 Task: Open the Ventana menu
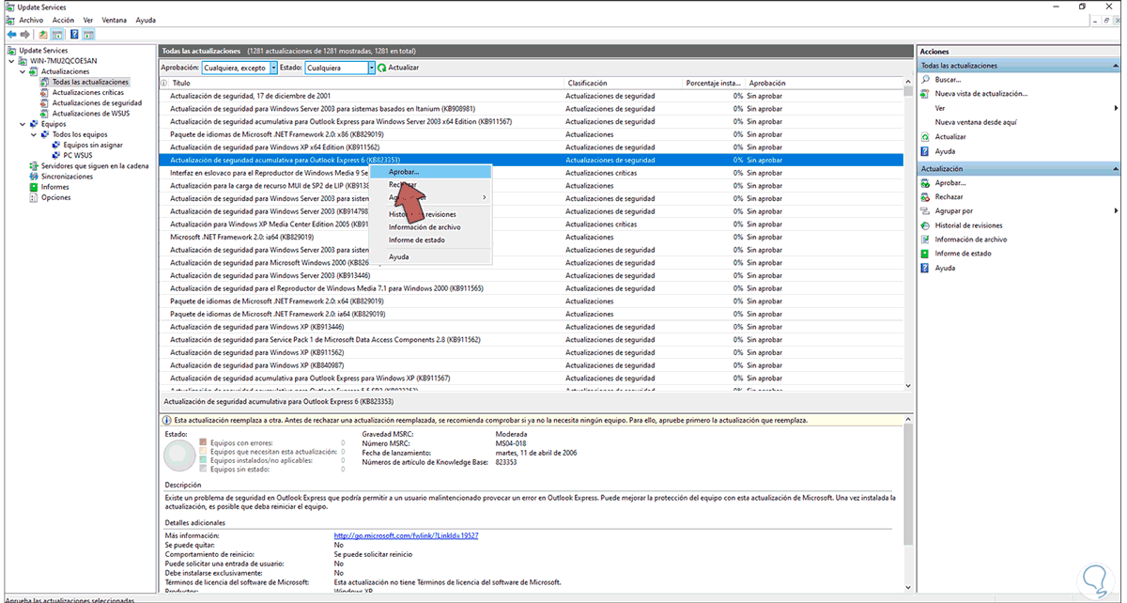[114, 20]
